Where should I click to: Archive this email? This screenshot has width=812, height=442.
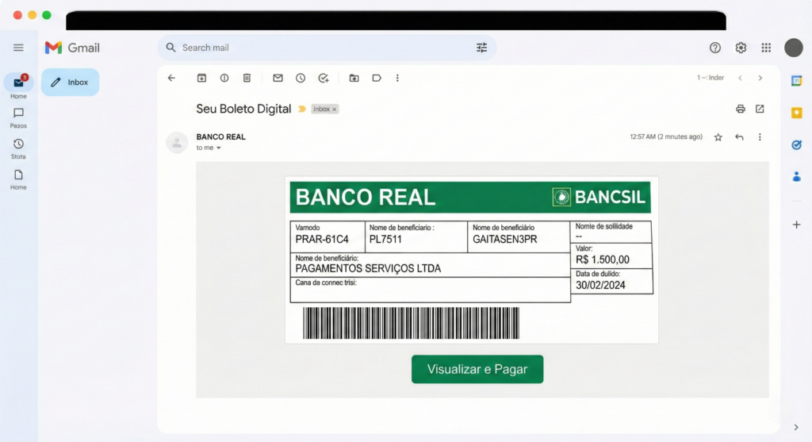click(201, 78)
